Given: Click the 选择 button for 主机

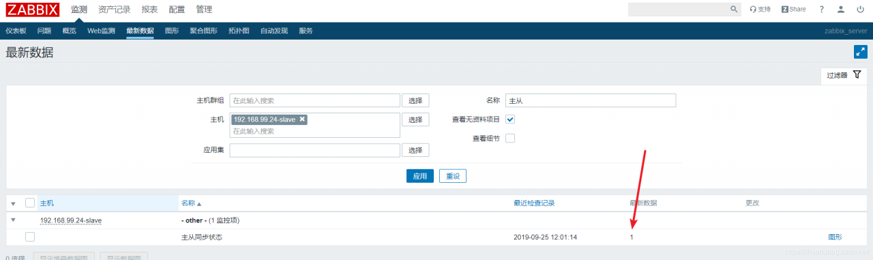Looking at the screenshot, I should pyautogui.click(x=415, y=119).
